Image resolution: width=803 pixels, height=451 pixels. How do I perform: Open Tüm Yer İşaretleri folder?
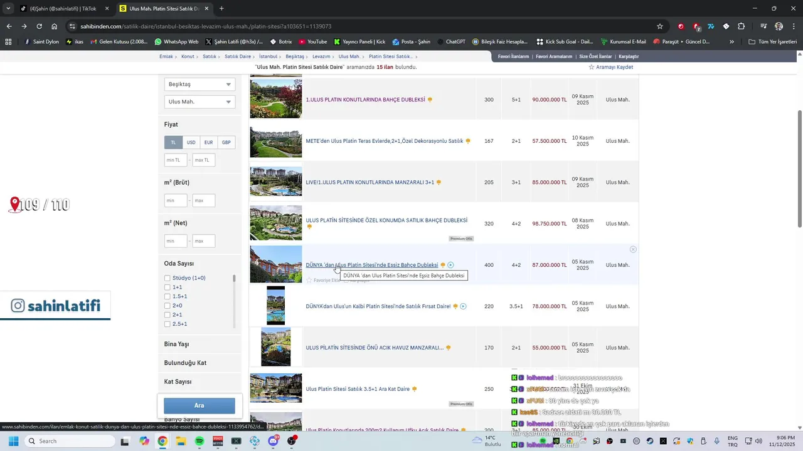pyautogui.click(x=772, y=42)
